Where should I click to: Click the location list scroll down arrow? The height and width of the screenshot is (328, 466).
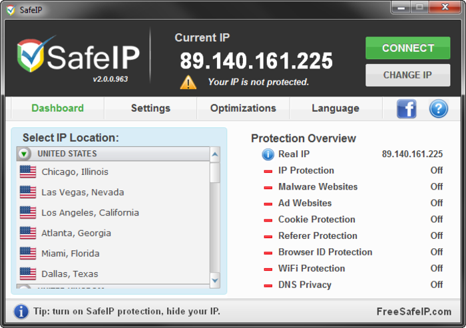[x=215, y=280]
